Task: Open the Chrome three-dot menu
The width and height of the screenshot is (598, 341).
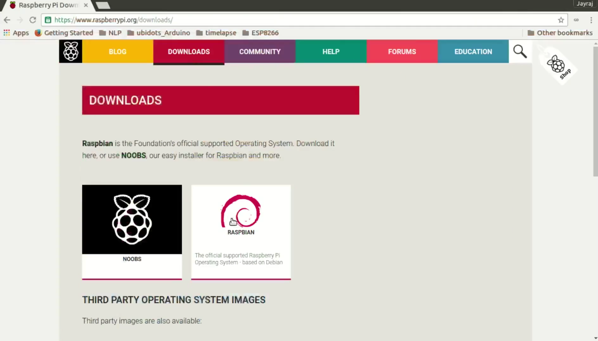Action: [590, 20]
